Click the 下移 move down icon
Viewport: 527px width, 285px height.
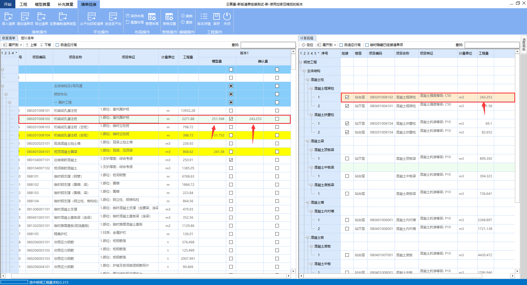[41, 45]
